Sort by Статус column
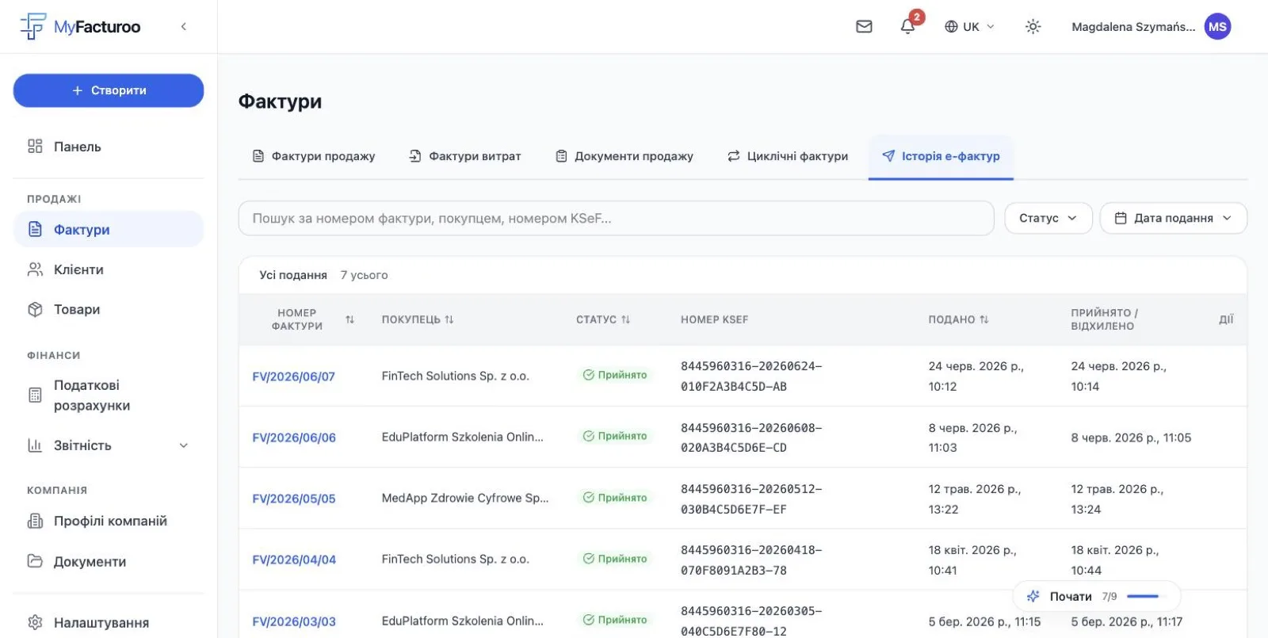Image resolution: width=1268 pixels, height=638 pixels. 603,319
